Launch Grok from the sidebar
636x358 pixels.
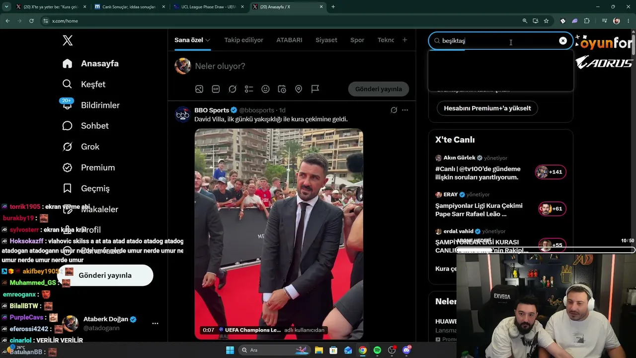pyautogui.click(x=81, y=147)
